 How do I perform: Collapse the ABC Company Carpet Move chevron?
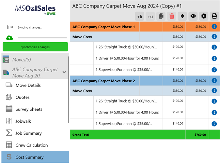click(x=64, y=72)
